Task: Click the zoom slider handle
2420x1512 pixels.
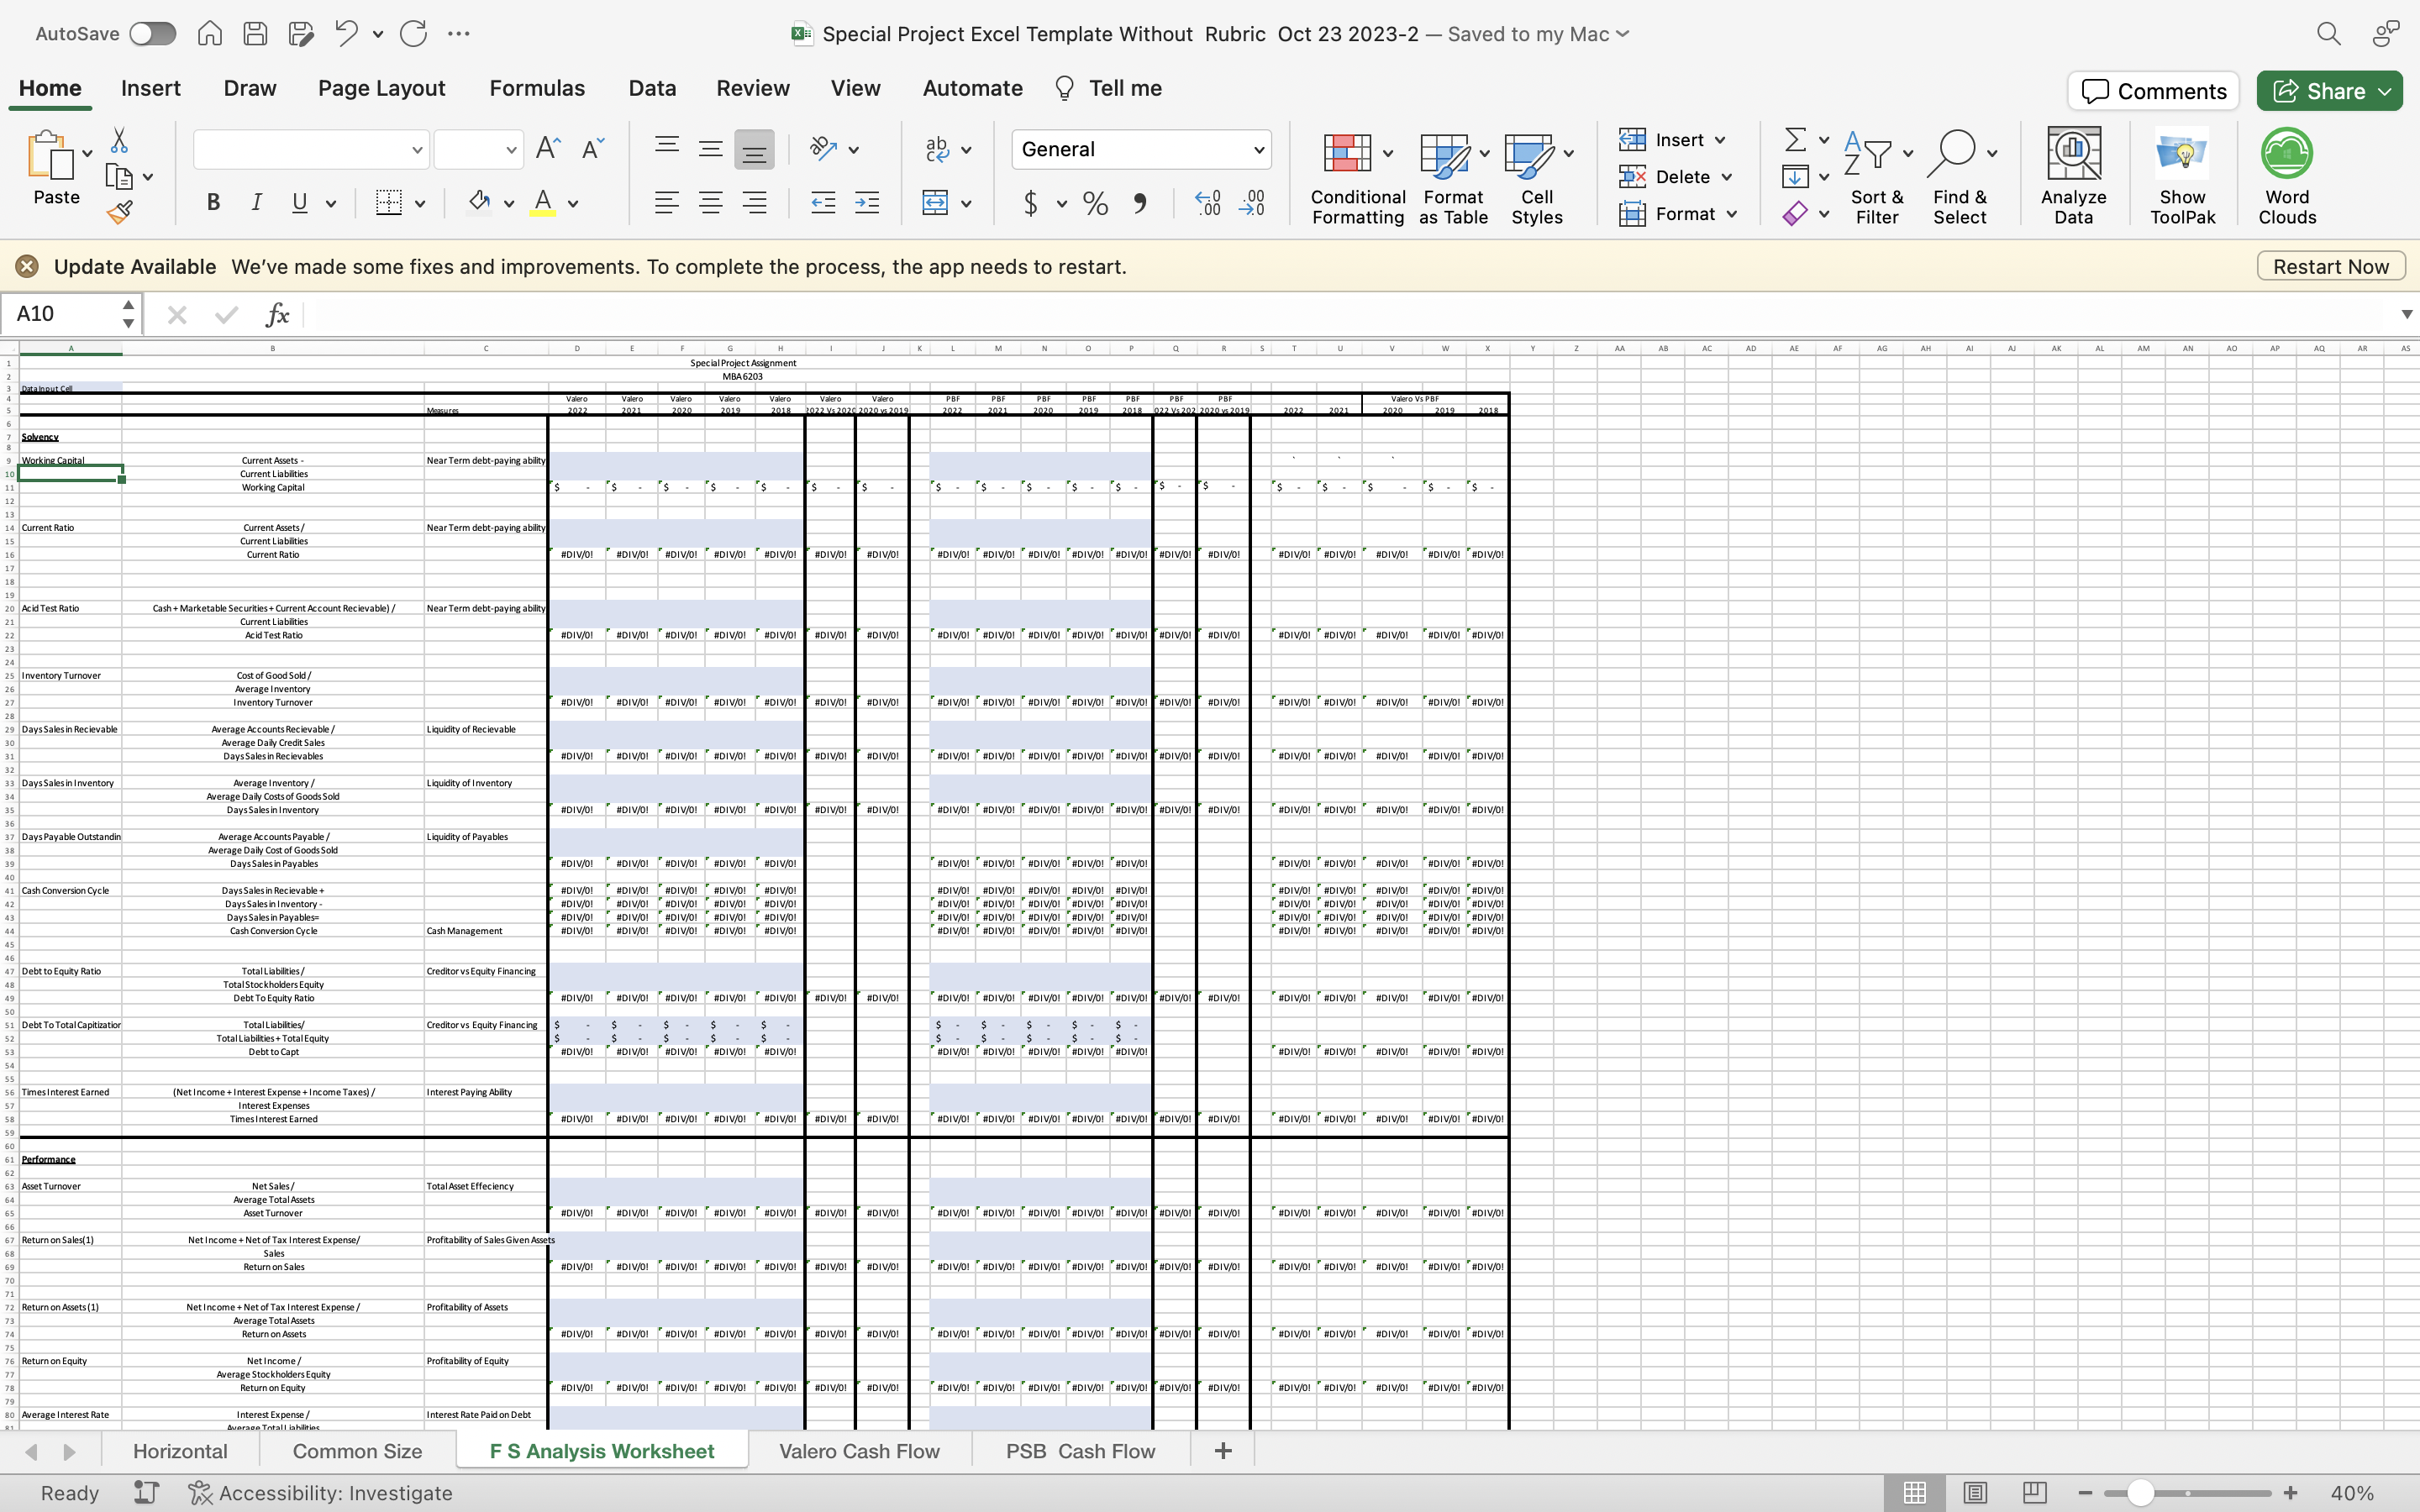Action: coord(2140,1493)
